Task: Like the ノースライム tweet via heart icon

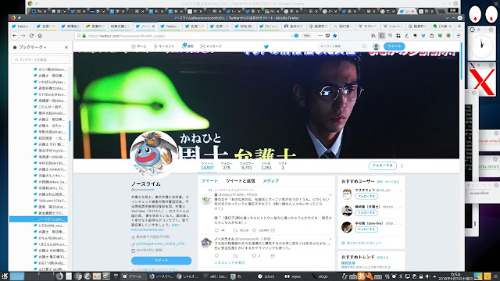Action: pyautogui.click(x=254, y=255)
